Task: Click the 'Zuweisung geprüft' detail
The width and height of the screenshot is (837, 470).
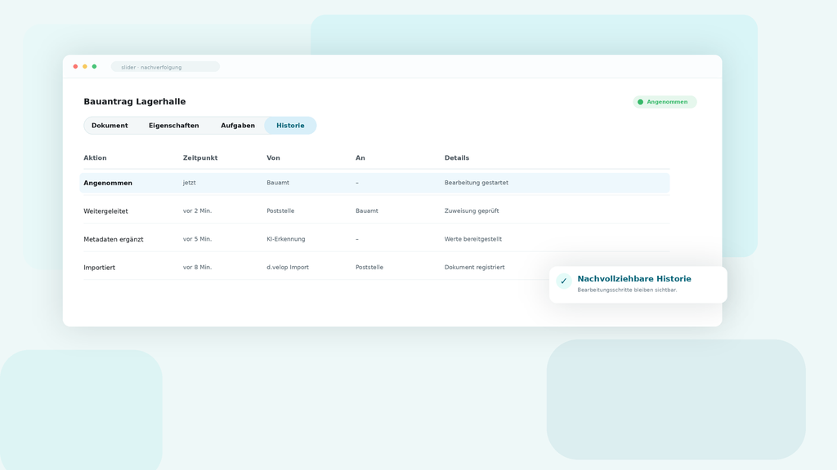Action: pos(472,211)
